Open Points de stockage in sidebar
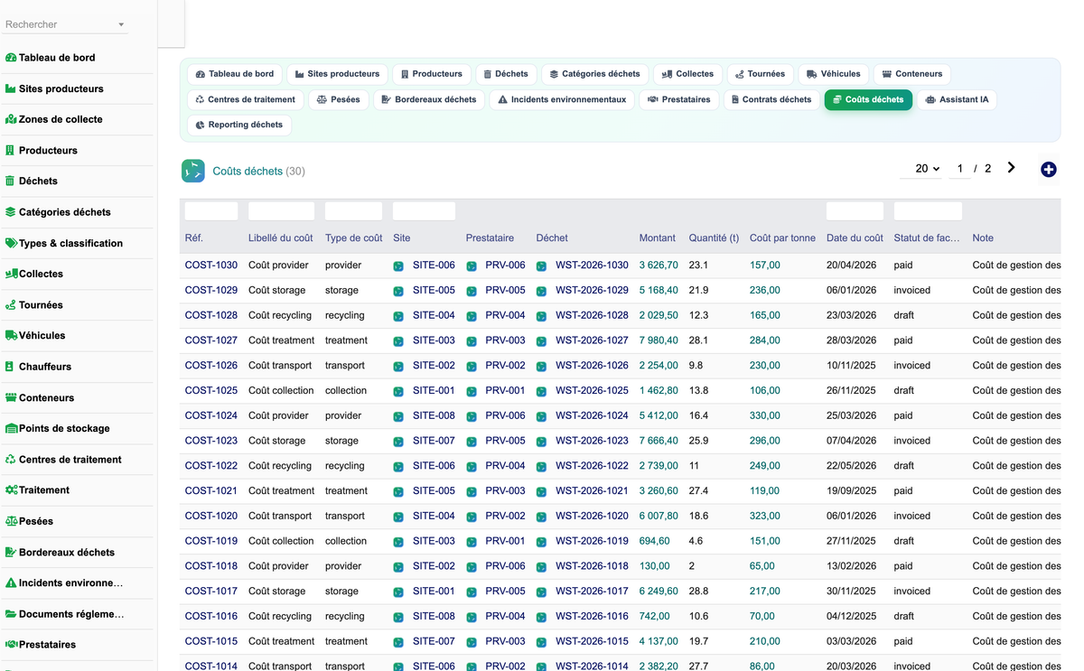Viewport: 1084px width, 671px height. pos(64,428)
